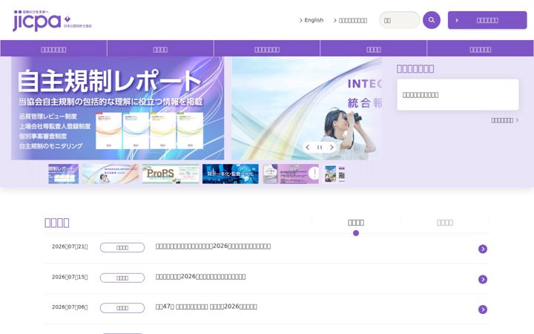Switch to the greyed-out second news tab

(x=445, y=223)
